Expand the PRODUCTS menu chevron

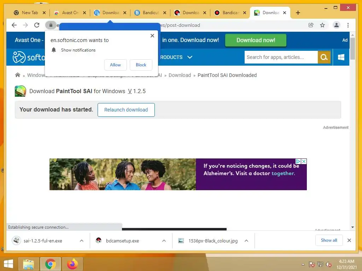(x=190, y=57)
